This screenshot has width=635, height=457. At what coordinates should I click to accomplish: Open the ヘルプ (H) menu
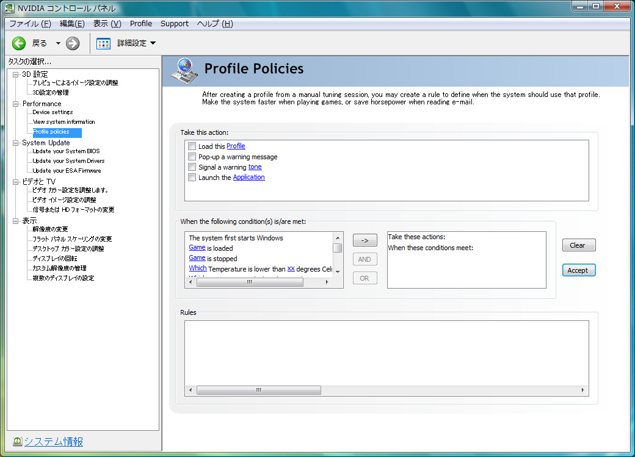tap(215, 23)
